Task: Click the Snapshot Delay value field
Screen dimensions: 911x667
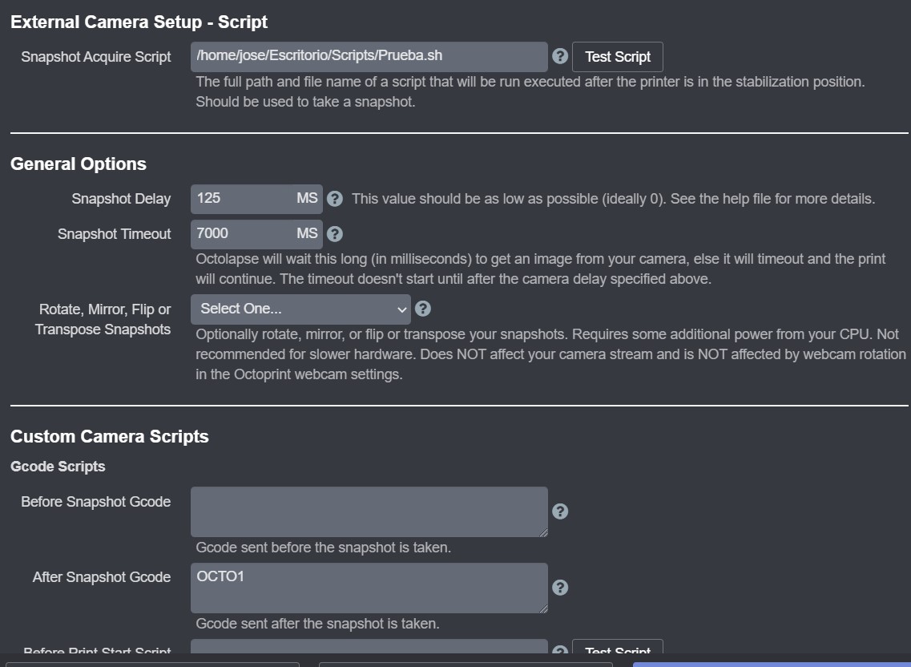Action: click(248, 198)
